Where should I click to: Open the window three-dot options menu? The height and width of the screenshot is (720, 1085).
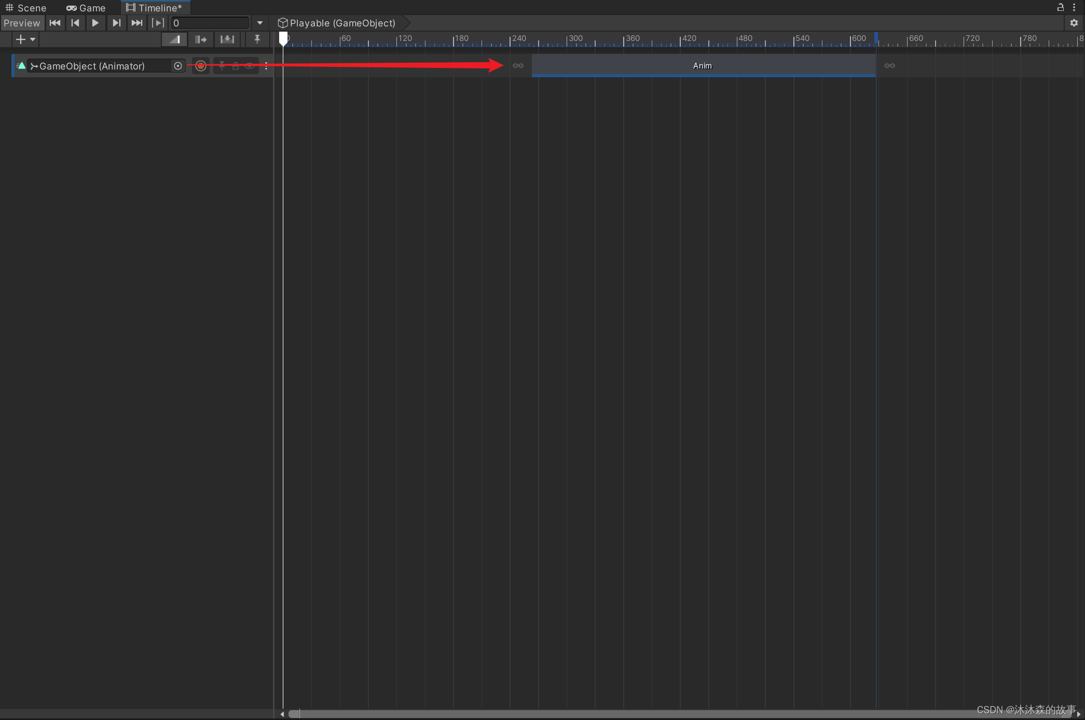[1074, 7]
